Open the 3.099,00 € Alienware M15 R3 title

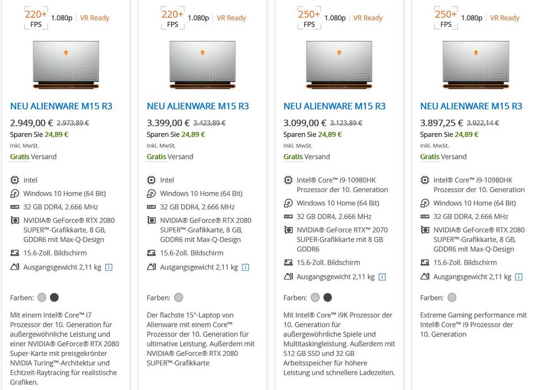click(334, 106)
